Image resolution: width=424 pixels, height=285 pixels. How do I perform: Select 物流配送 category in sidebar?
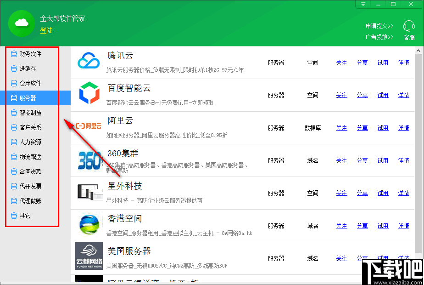tap(35, 157)
